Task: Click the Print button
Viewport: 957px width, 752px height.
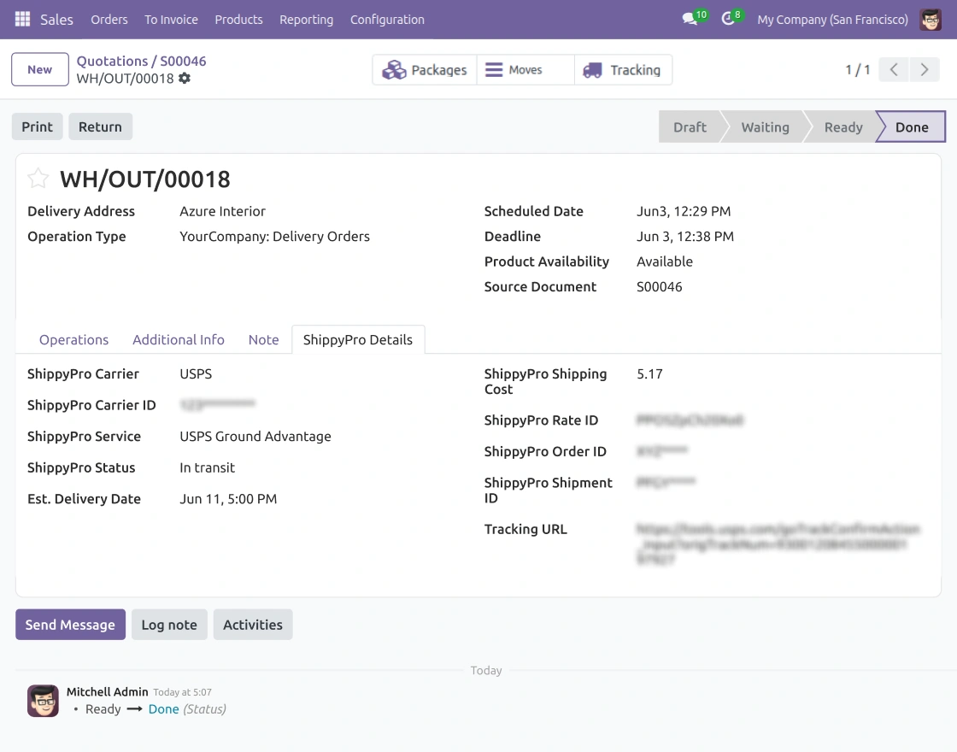Action: pyautogui.click(x=38, y=126)
